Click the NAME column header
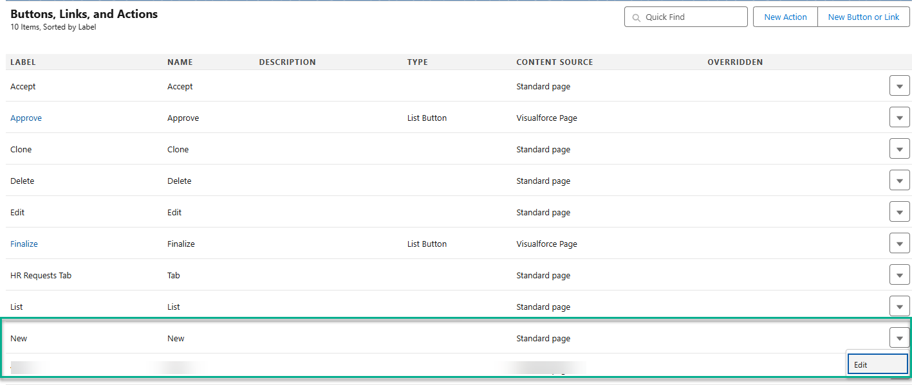This screenshot has width=912, height=385. (x=180, y=62)
